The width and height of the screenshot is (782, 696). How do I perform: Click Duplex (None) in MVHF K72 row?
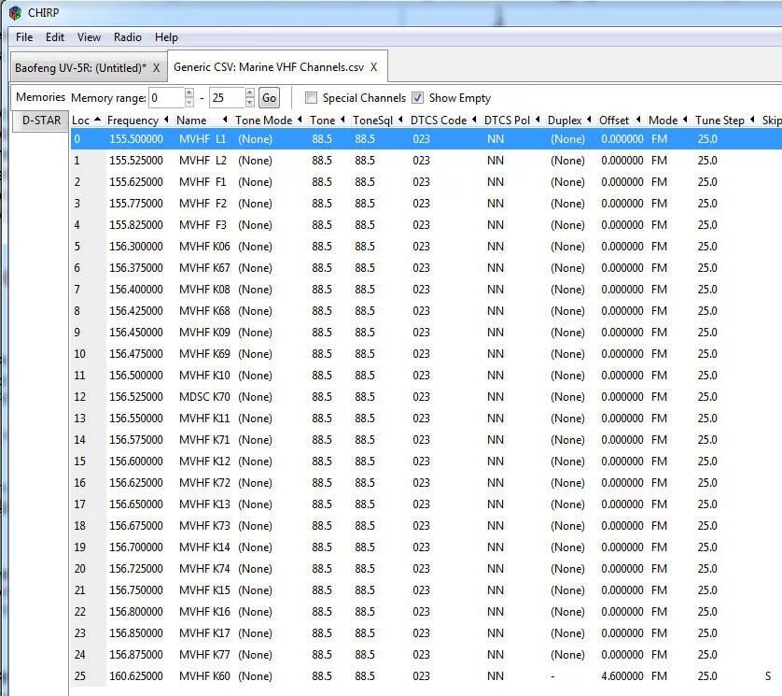pos(567,483)
